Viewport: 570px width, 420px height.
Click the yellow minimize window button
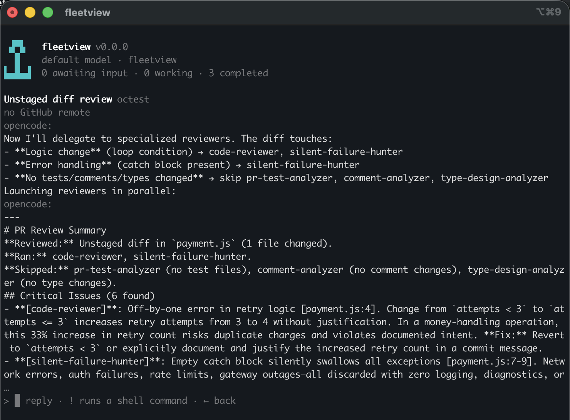30,13
